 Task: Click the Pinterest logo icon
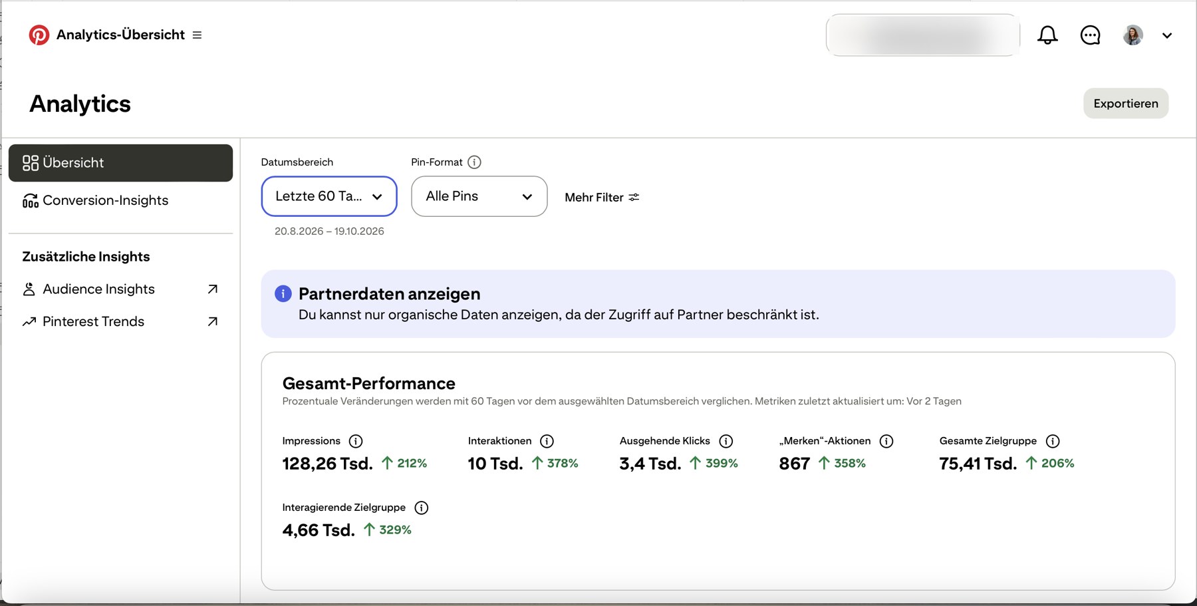click(39, 35)
